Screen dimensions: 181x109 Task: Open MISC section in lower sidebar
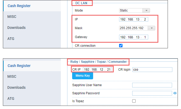click(12, 76)
